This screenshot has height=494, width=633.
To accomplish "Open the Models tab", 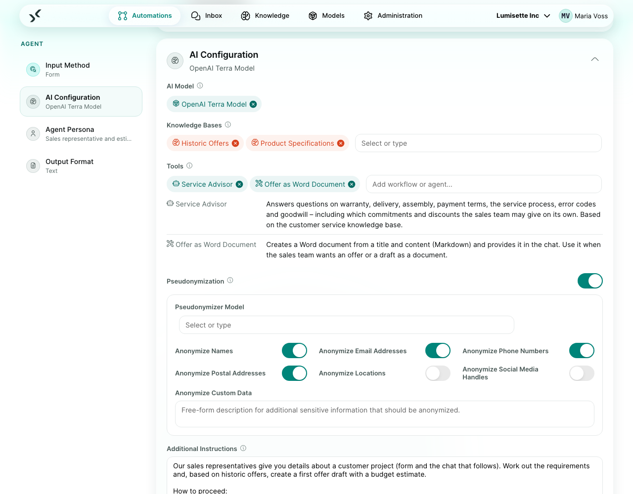I will coord(326,16).
